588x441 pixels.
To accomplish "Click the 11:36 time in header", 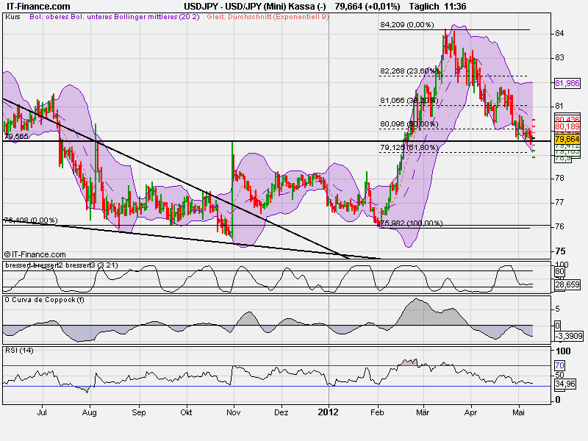I will click(455, 7).
